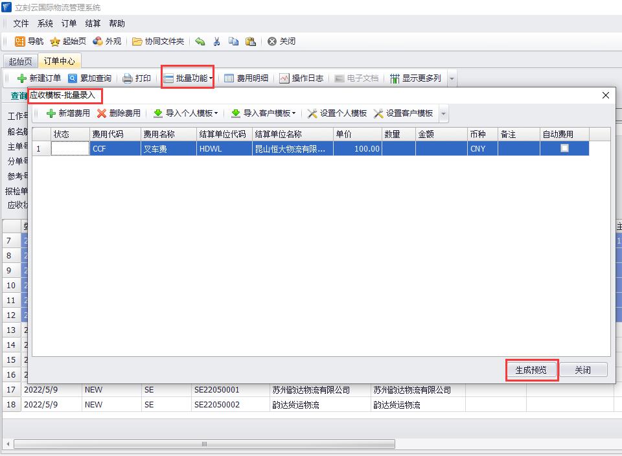This screenshot has width=622, height=456.
Task: Click the 删除费用 red X icon
Action: (x=102, y=113)
